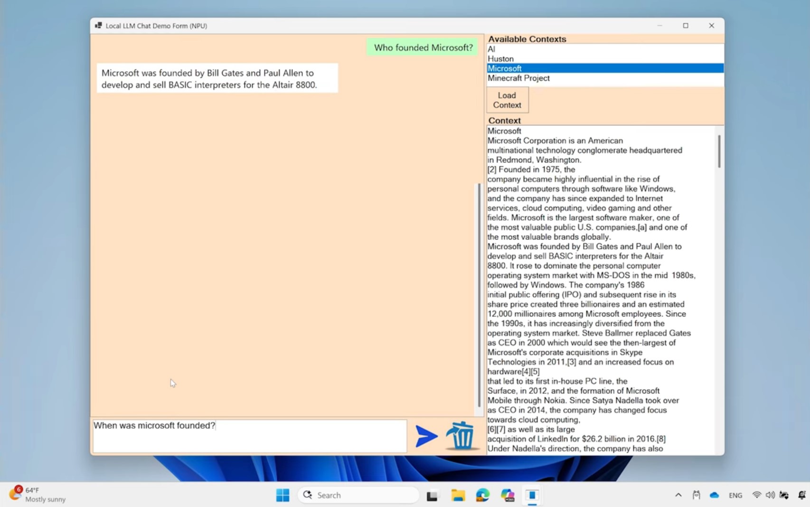Click the battery status tray icon

tap(784, 495)
